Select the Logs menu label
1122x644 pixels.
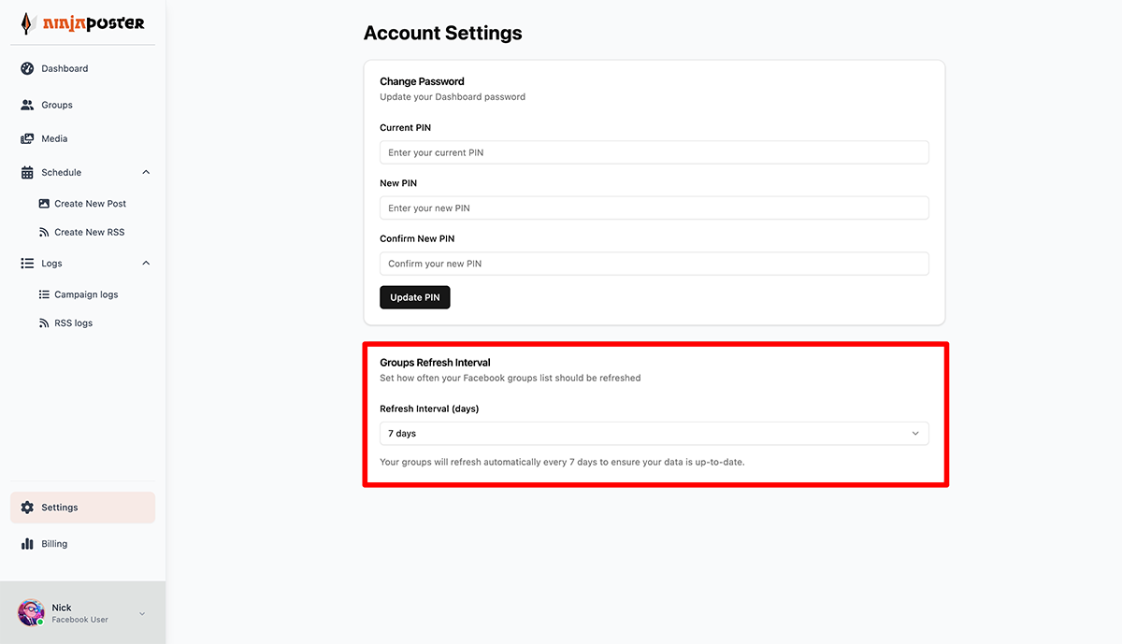(51, 264)
